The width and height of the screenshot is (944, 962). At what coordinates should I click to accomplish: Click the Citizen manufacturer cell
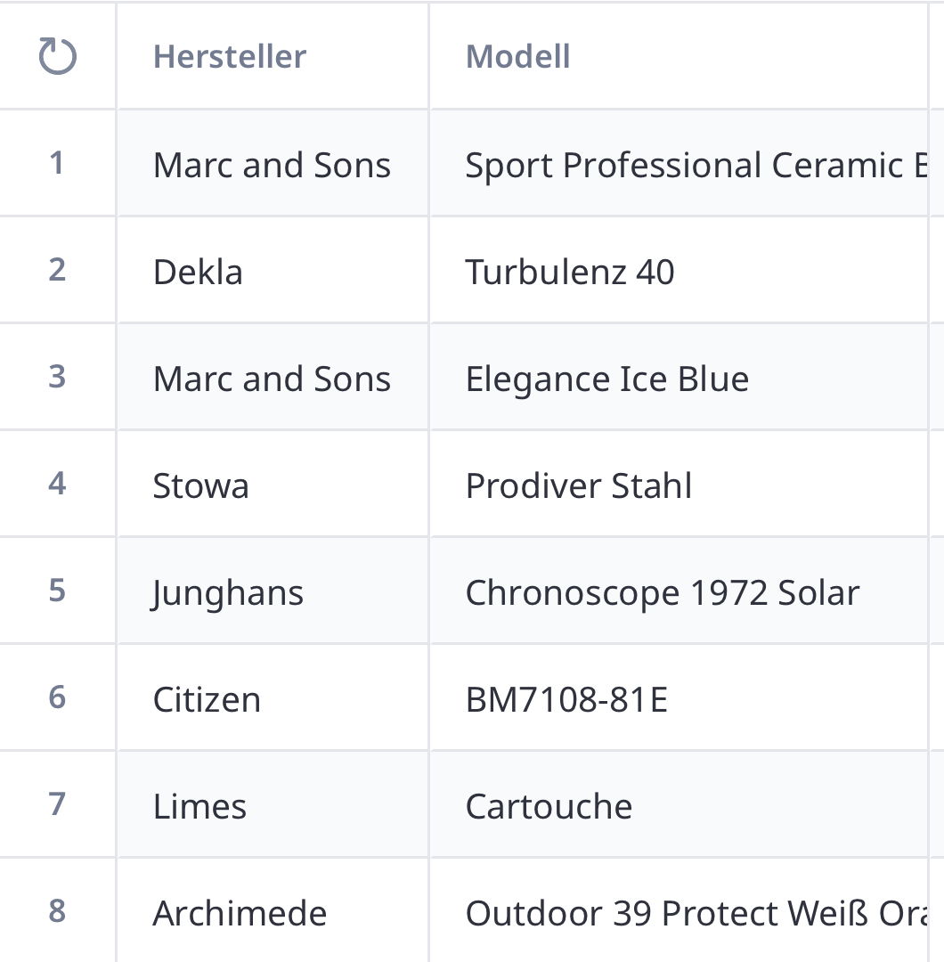tap(207, 699)
